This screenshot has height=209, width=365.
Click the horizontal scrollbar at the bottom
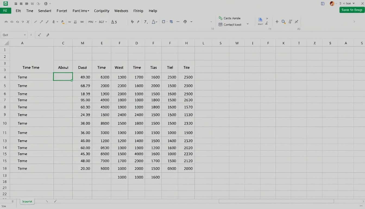click(276, 201)
